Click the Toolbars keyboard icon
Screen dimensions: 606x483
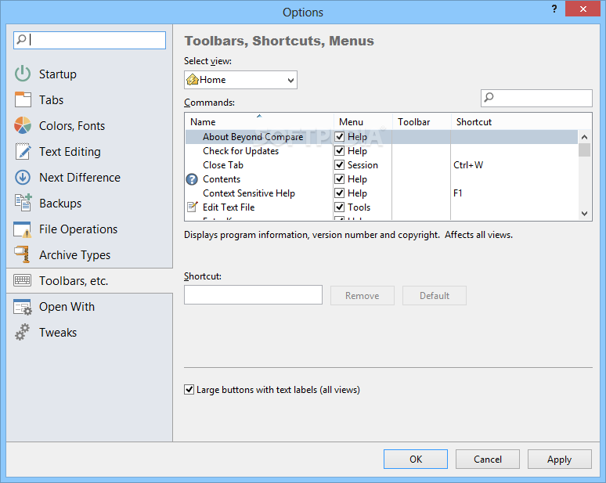pyautogui.click(x=23, y=280)
